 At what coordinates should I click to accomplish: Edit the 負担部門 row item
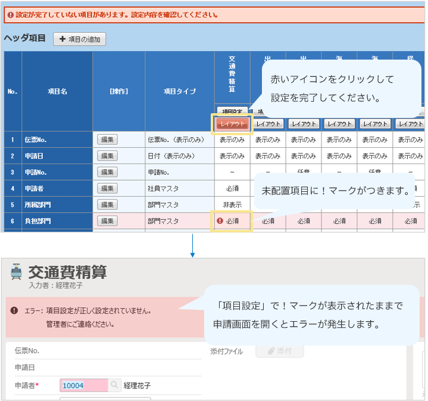[x=107, y=220]
